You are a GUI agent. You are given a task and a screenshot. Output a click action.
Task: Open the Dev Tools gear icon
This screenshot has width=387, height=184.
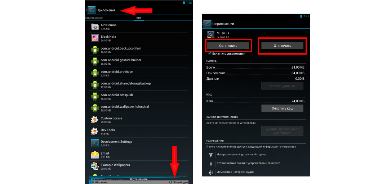click(x=95, y=132)
